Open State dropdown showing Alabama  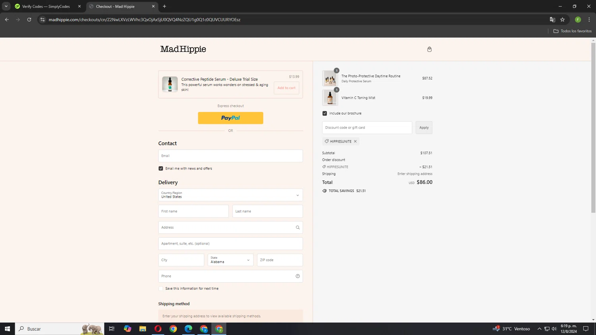(230, 260)
